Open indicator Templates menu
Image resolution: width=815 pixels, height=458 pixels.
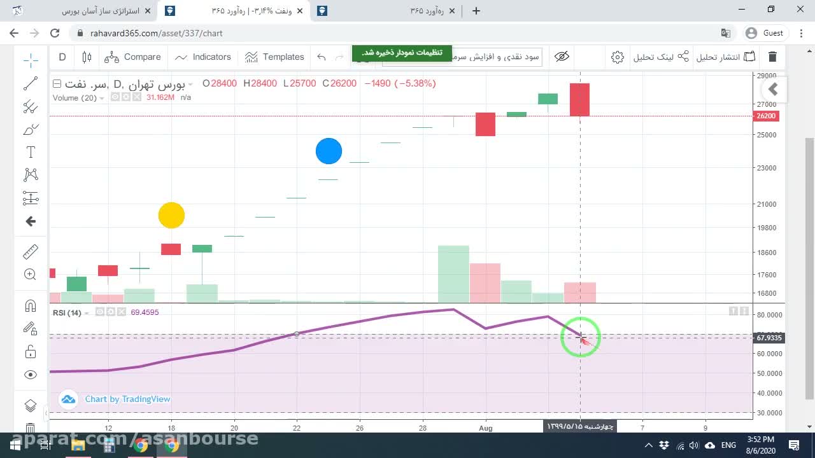[x=274, y=57]
